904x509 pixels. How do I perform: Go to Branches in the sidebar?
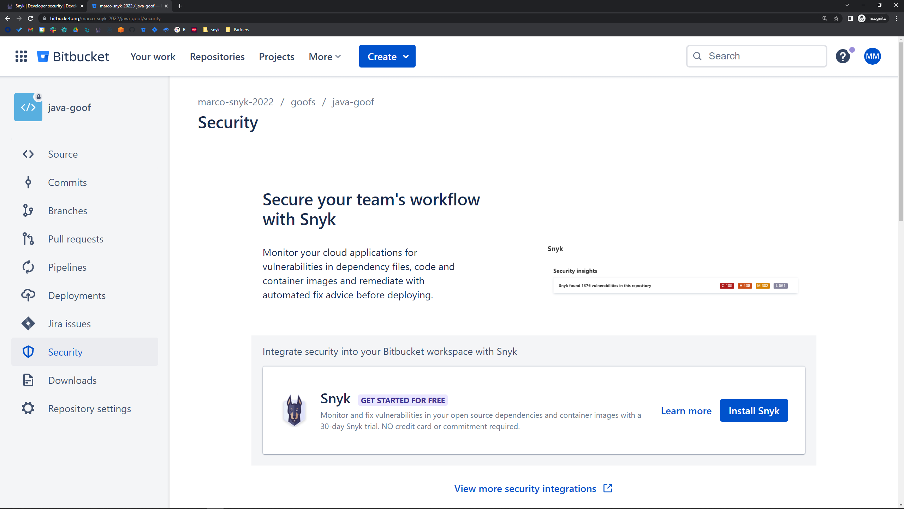tap(85, 211)
